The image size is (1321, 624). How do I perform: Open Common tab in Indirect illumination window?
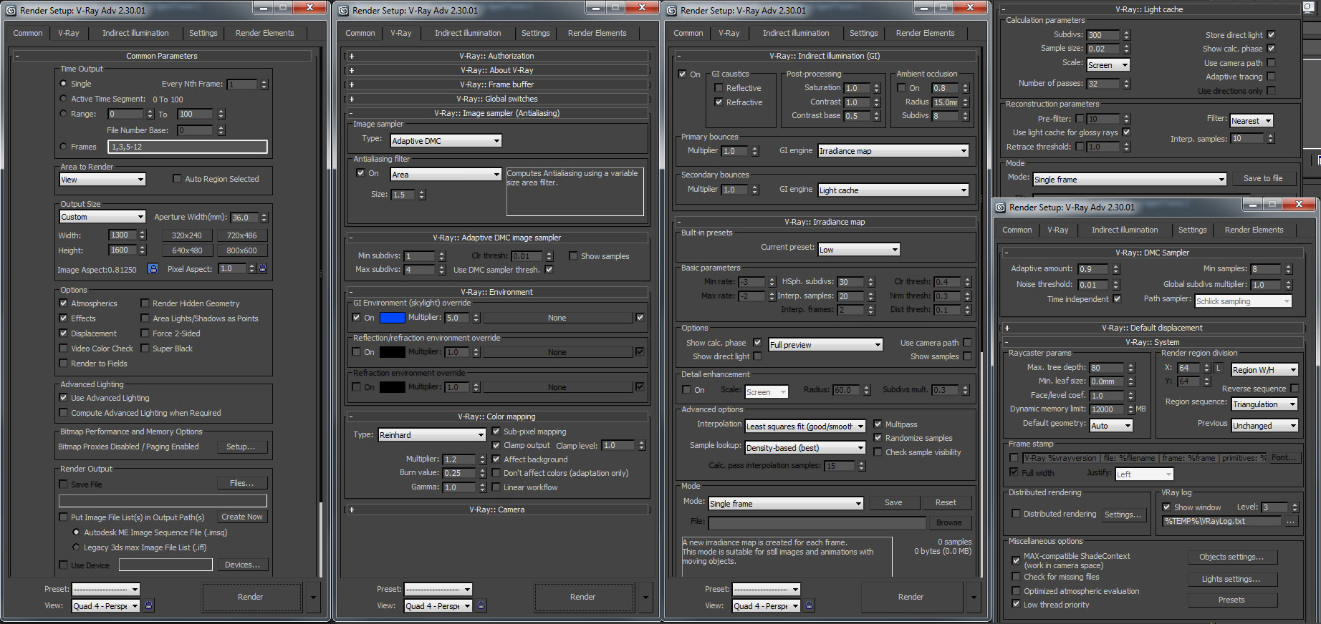[x=688, y=33]
